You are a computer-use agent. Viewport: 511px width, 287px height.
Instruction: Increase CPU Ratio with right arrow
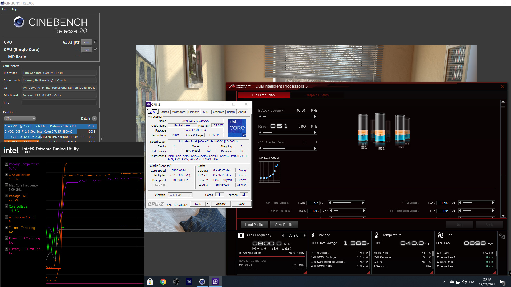[x=315, y=132]
